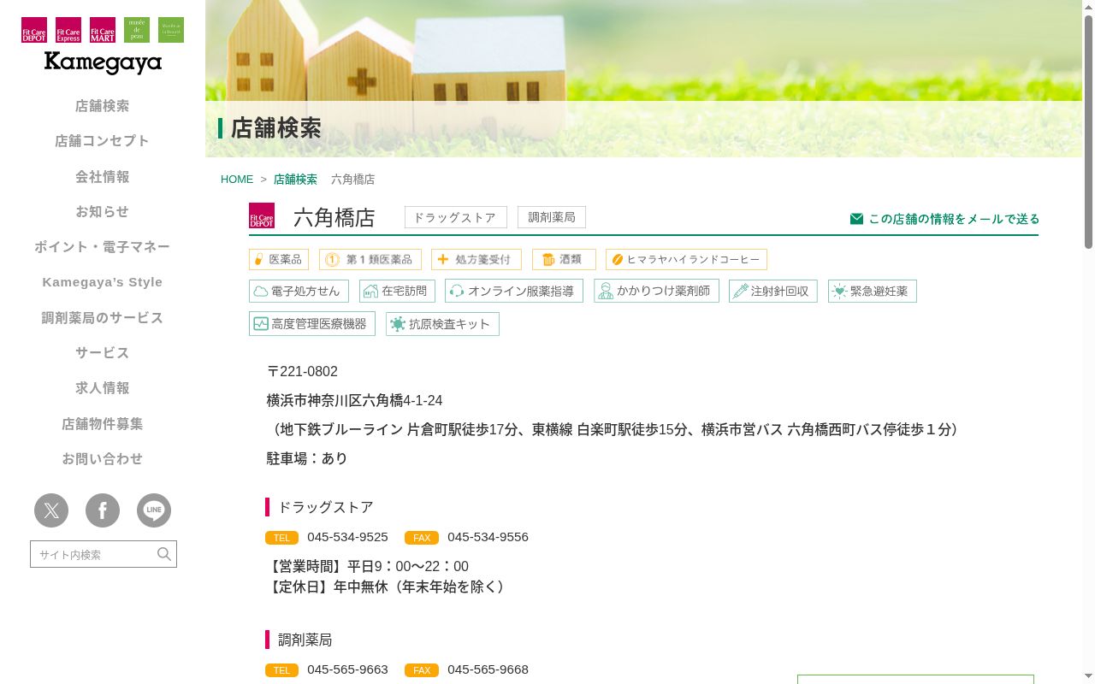Screen dimensions: 1095x684
Task: Click the 注射針回収 syringe badge
Action: tap(773, 291)
